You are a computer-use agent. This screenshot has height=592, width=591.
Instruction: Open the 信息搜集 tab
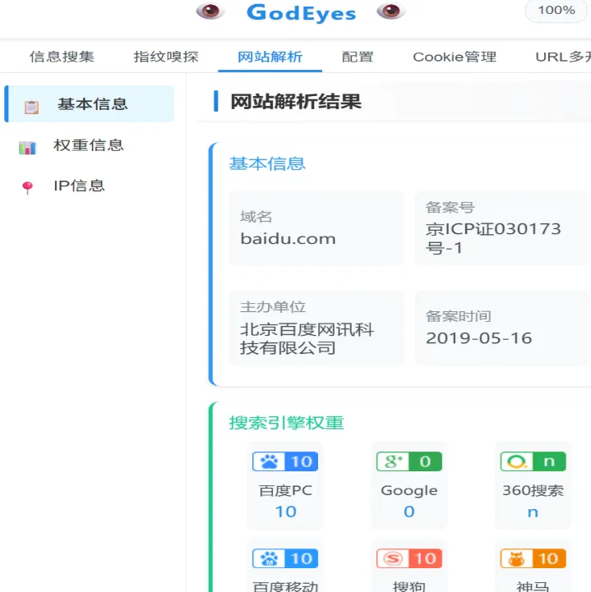pyautogui.click(x=62, y=57)
